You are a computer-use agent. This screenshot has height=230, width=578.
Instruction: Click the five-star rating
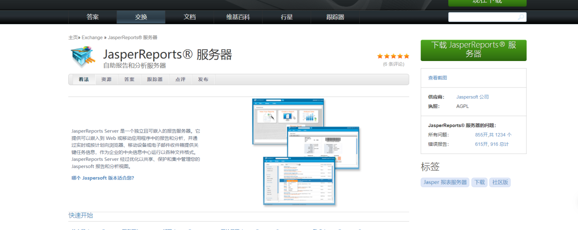pyautogui.click(x=393, y=56)
